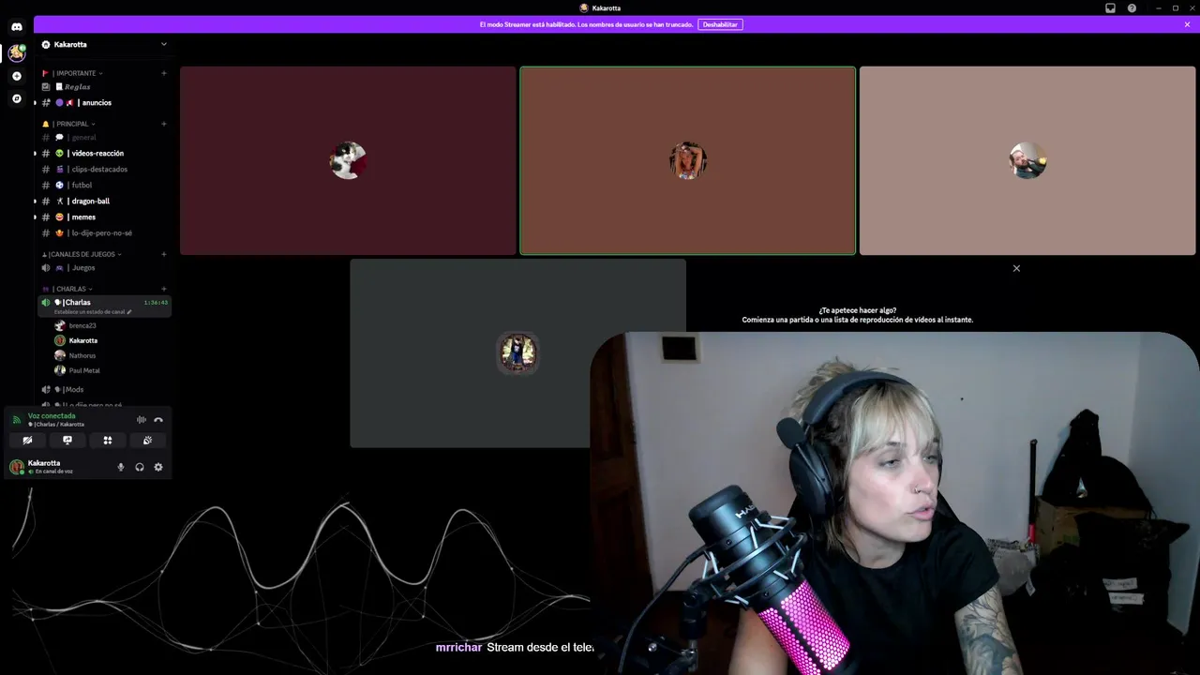Screen dimensions: 1200x675
Task: Select user brenca23 in voice list
Action: pos(112,326)
